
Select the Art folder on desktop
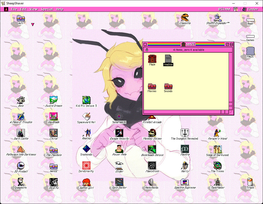coord(21,18)
